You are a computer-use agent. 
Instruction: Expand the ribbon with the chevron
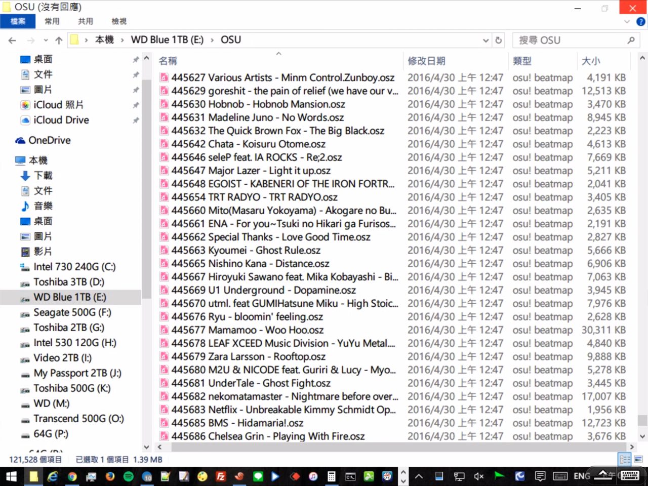point(627,22)
